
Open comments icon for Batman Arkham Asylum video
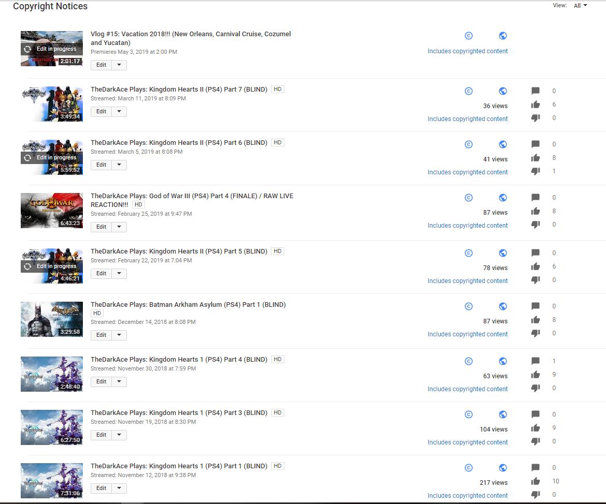[535, 306]
